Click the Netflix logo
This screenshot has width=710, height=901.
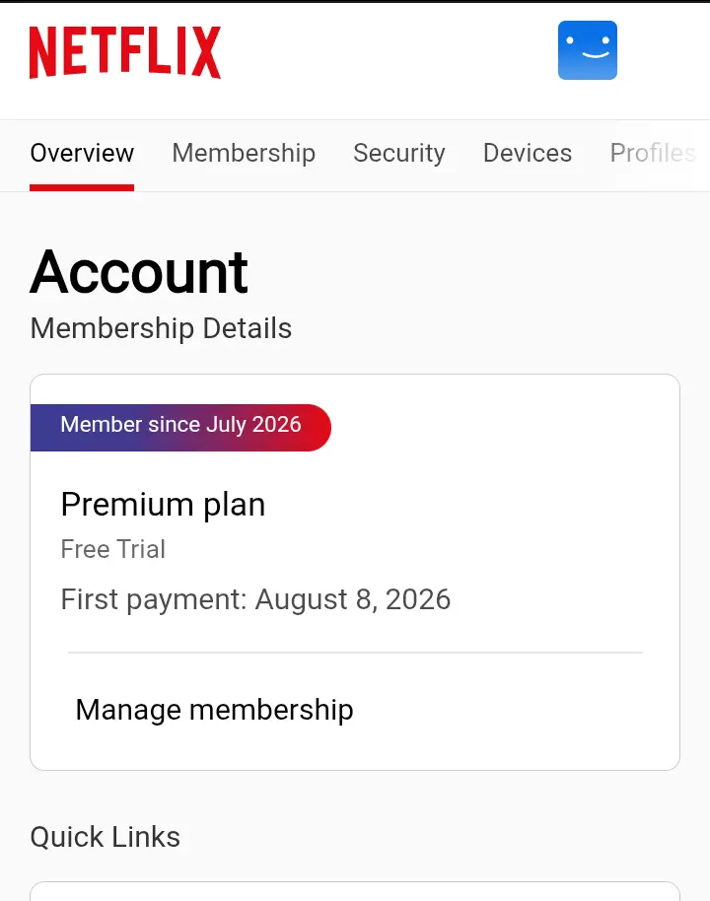[125, 52]
